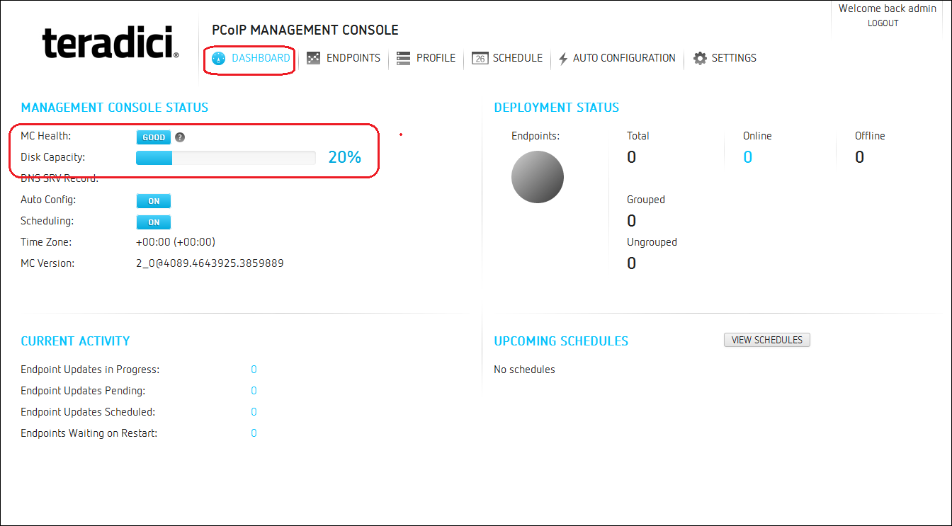
Task: Click the Ungrouped endpoints count
Action: coord(632,263)
